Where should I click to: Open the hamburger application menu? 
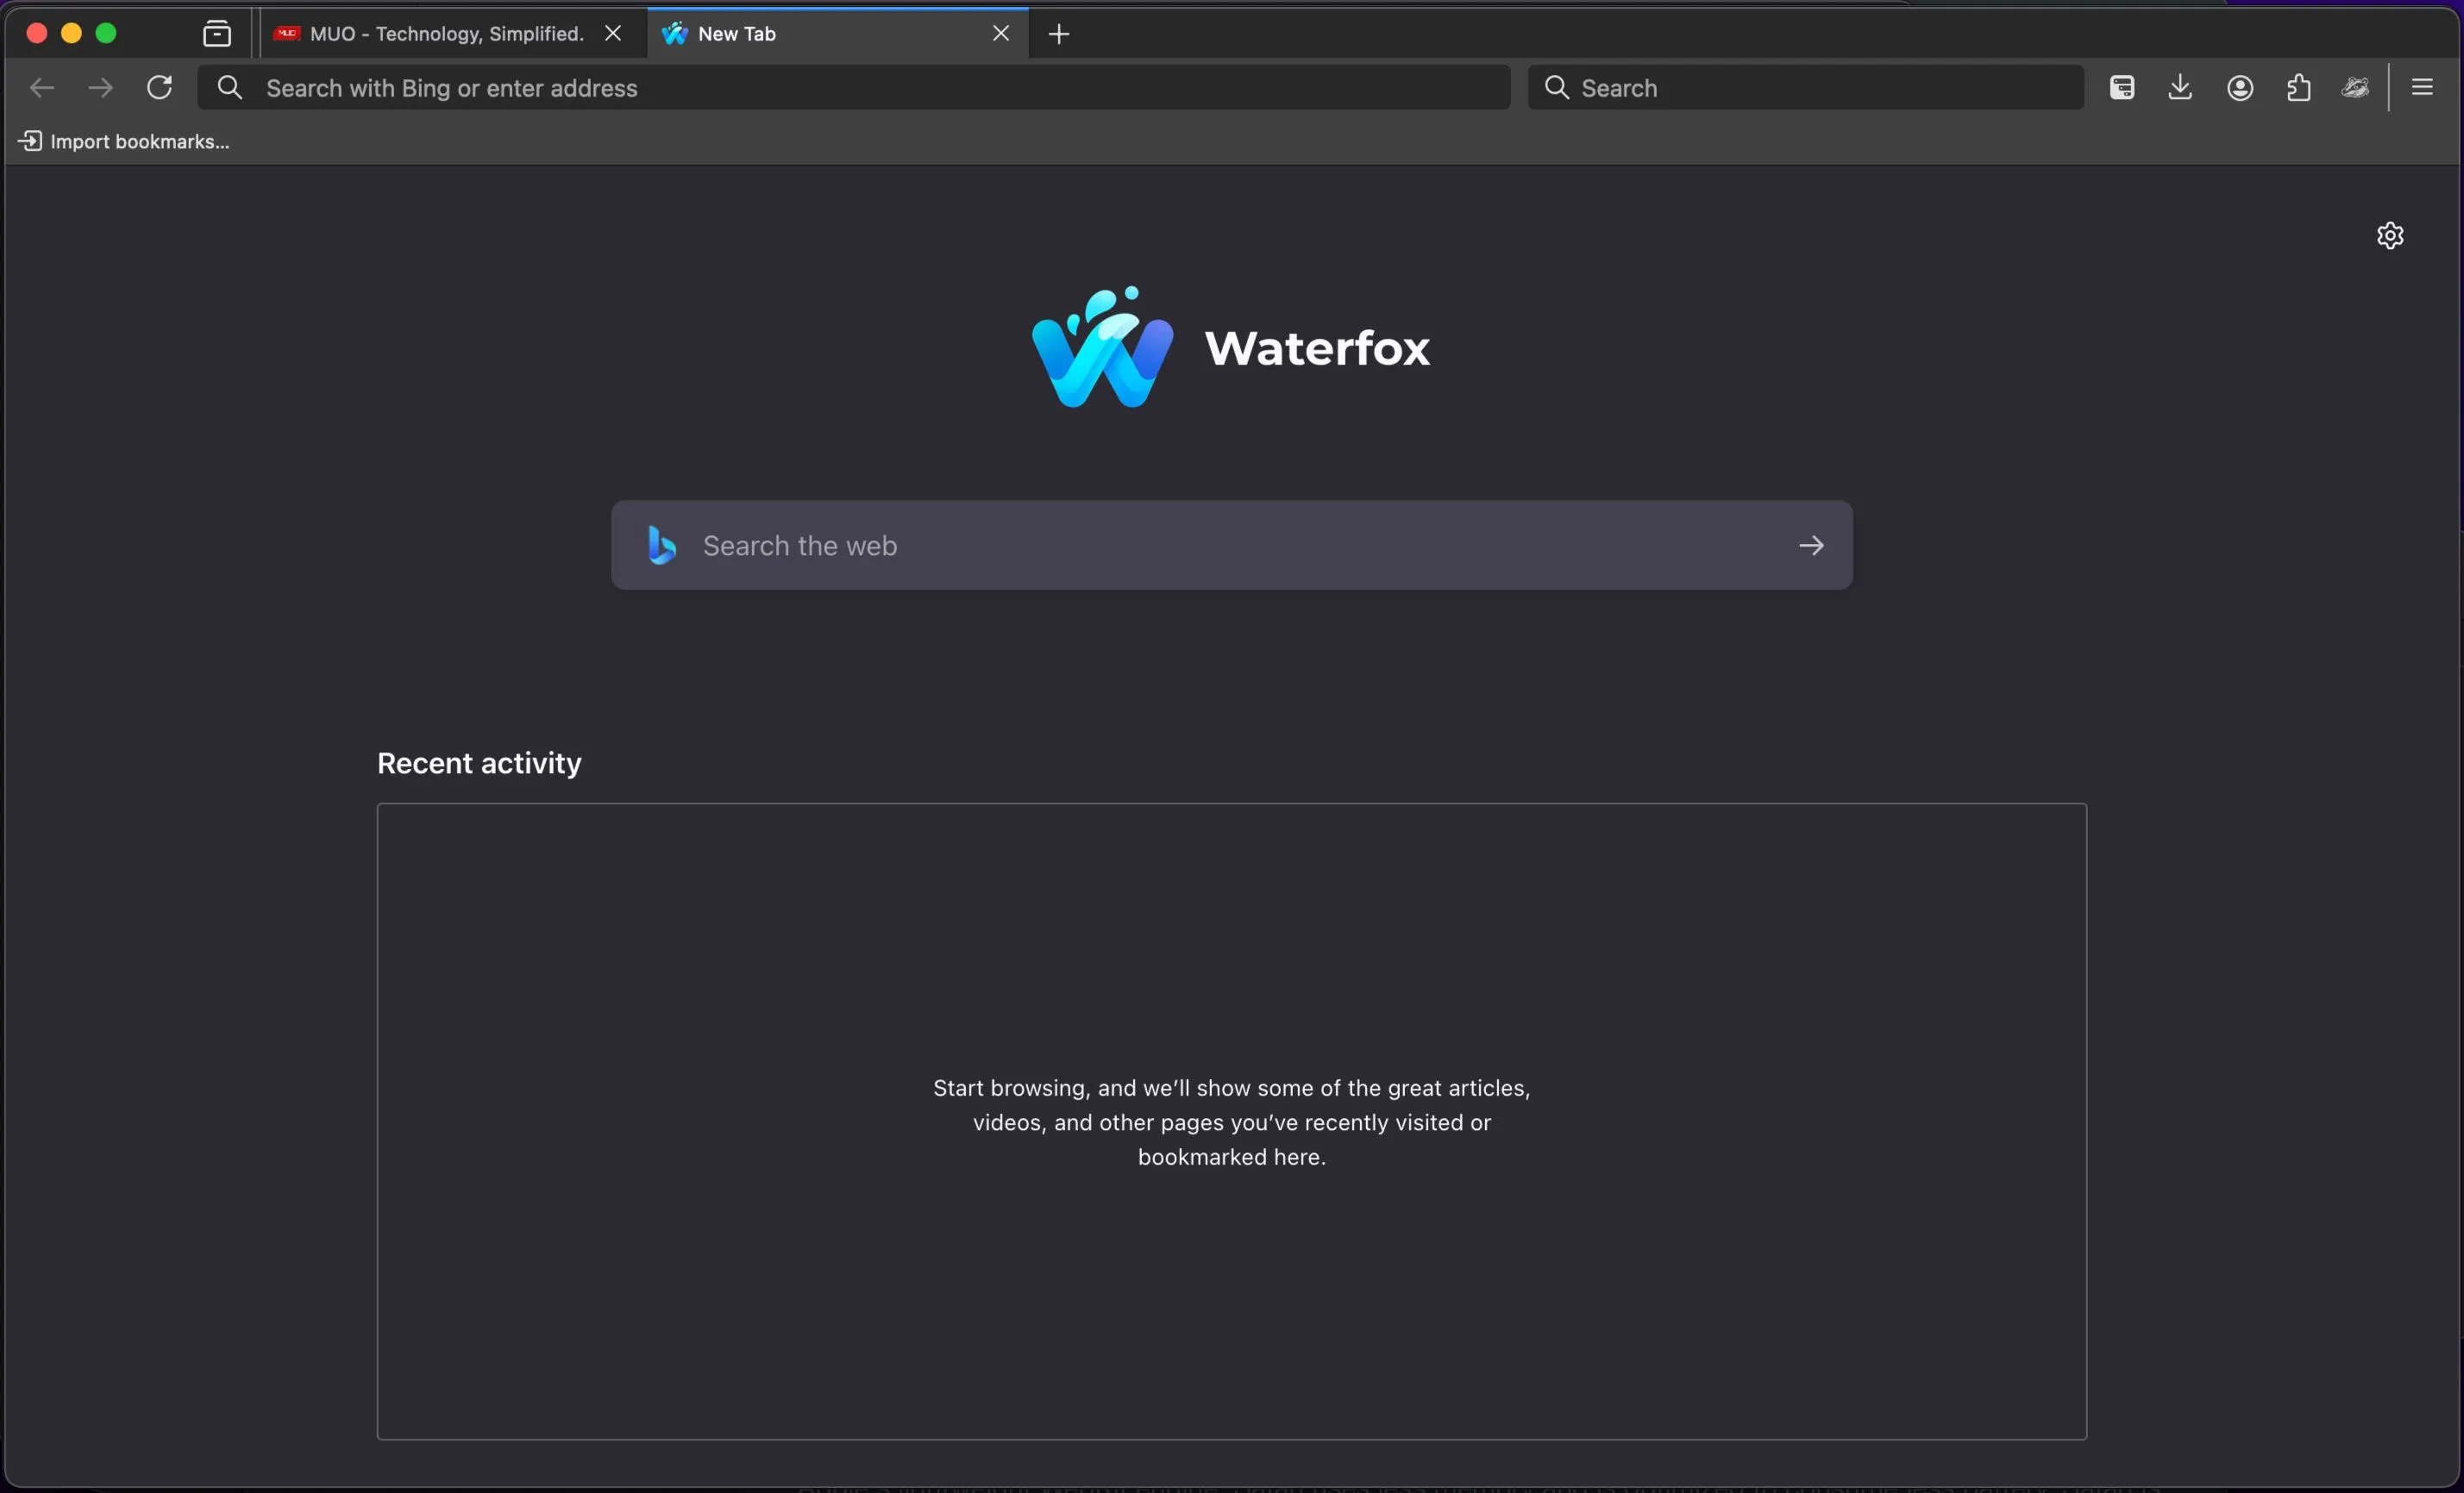[x=2422, y=88]
